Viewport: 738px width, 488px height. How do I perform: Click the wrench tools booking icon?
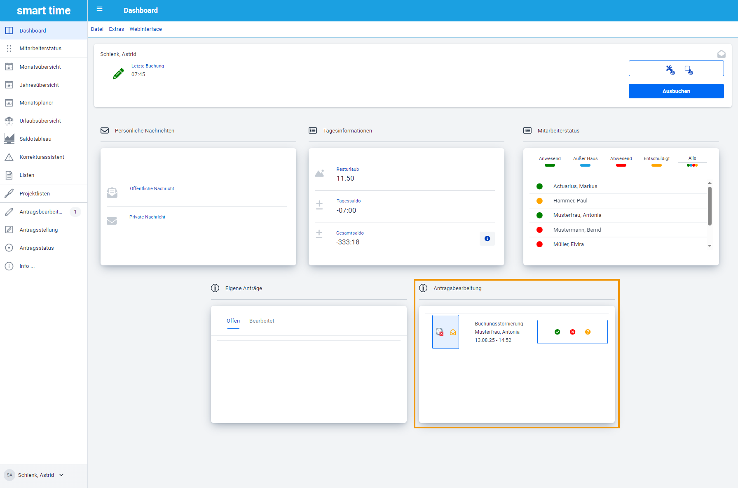670,69
